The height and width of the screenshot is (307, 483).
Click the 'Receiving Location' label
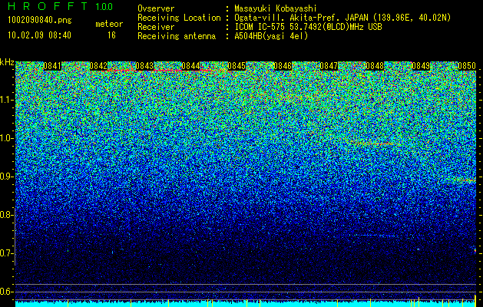pyautogui.click(x=179, y=18)
